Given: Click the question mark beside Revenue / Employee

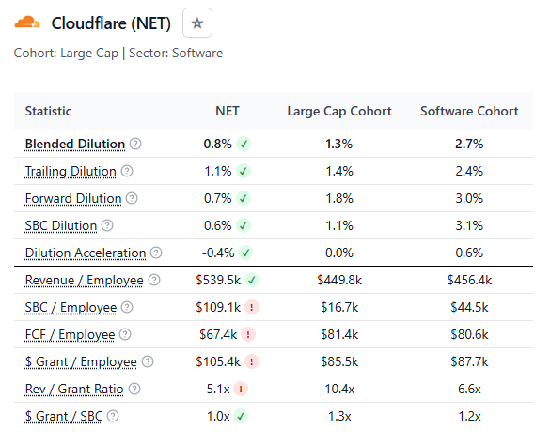Looking at the screenshot, I should (154, 280).
